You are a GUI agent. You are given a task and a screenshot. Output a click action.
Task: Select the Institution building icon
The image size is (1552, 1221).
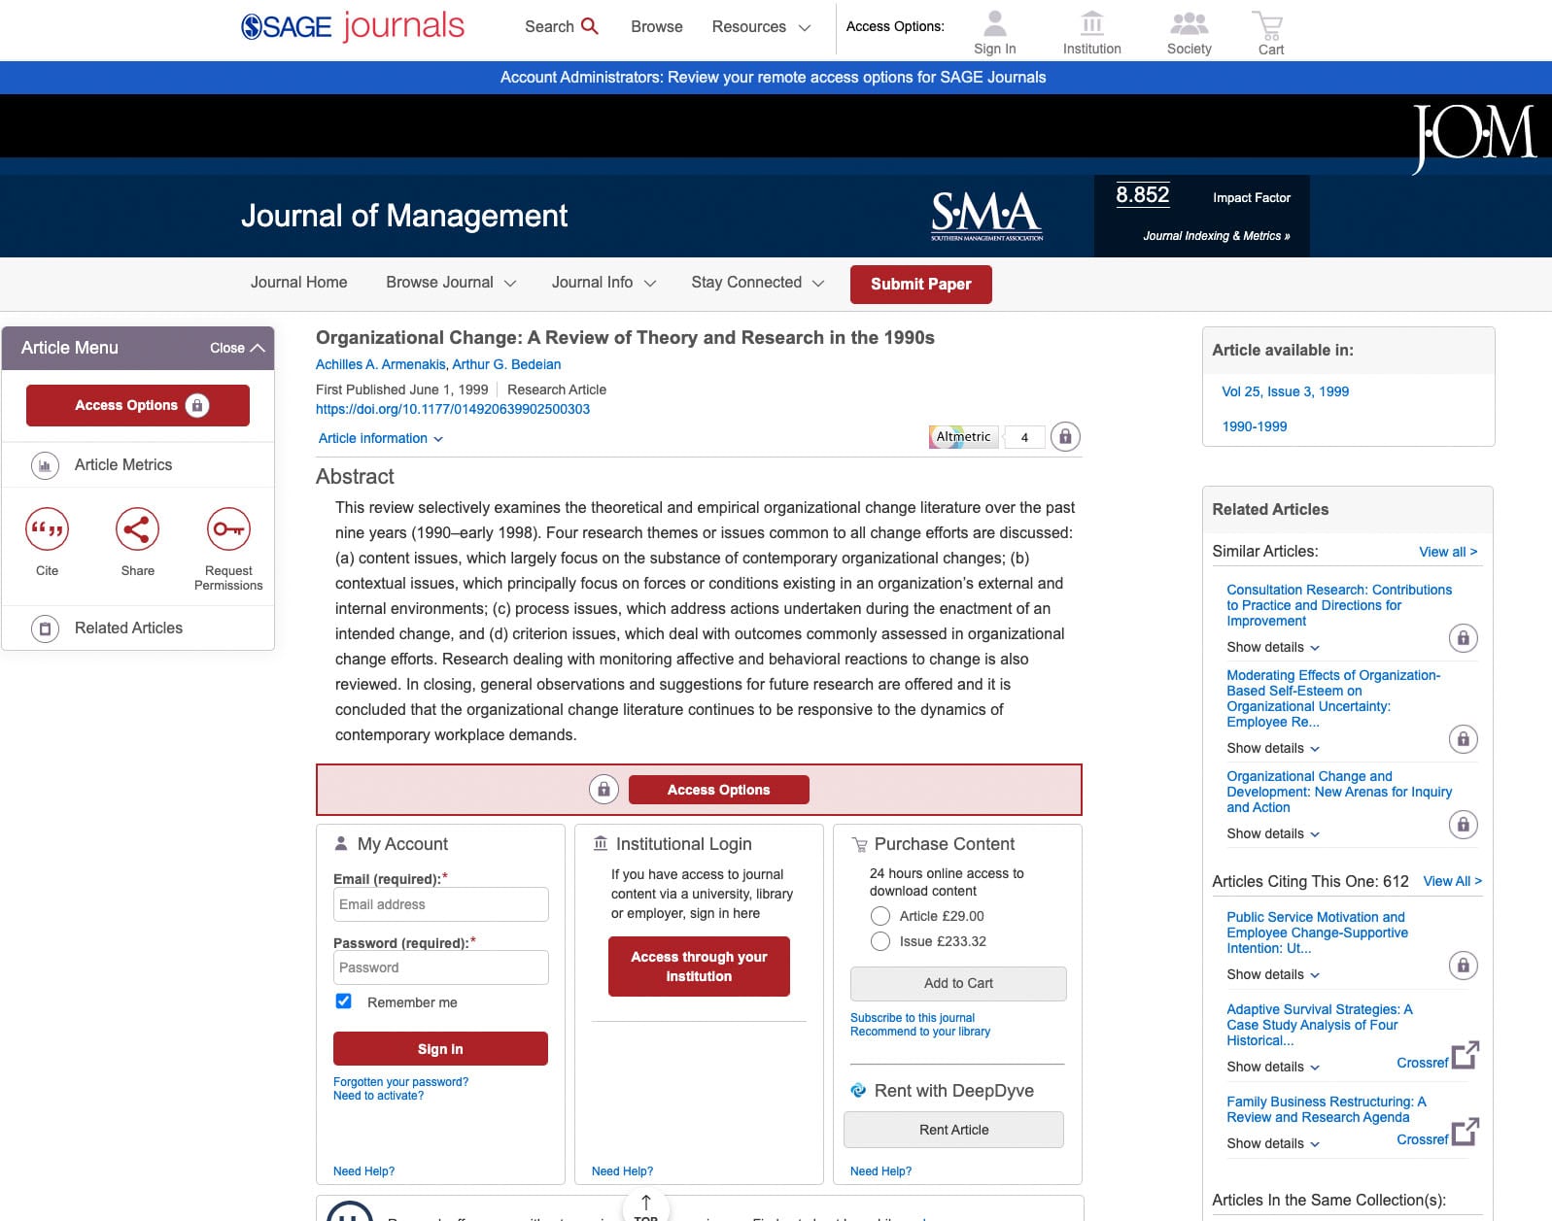pyautogui.click(x=1092, y=22)
